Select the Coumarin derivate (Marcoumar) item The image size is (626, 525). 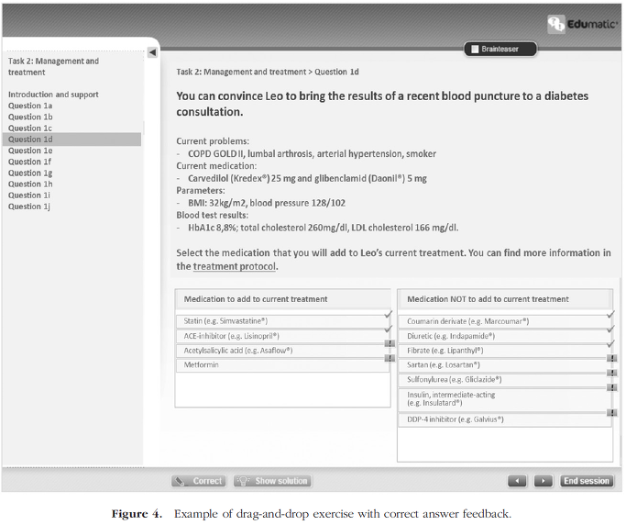[x=505, y=321]
